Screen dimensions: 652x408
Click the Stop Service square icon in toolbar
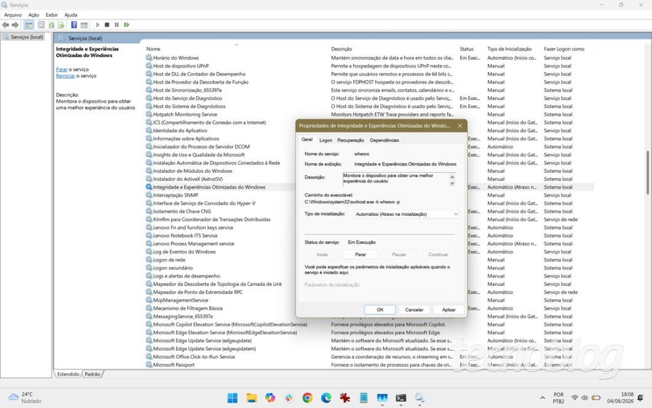tap(107, 25)
